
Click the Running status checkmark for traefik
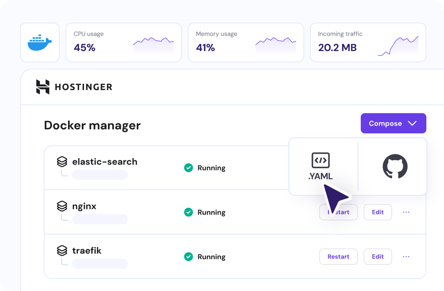pos(189,257)
